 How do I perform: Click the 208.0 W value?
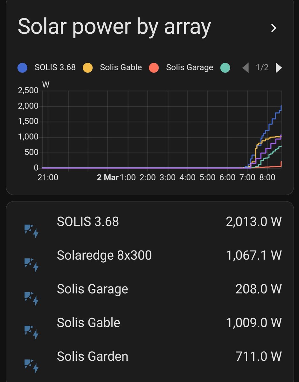click(259, 289)
